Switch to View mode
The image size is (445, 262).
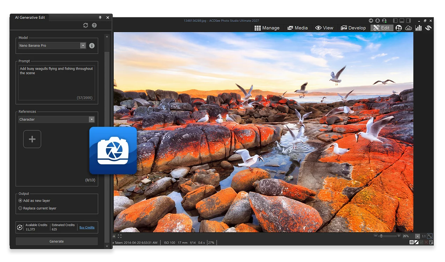pyautogui.click(x=324, y=28)
